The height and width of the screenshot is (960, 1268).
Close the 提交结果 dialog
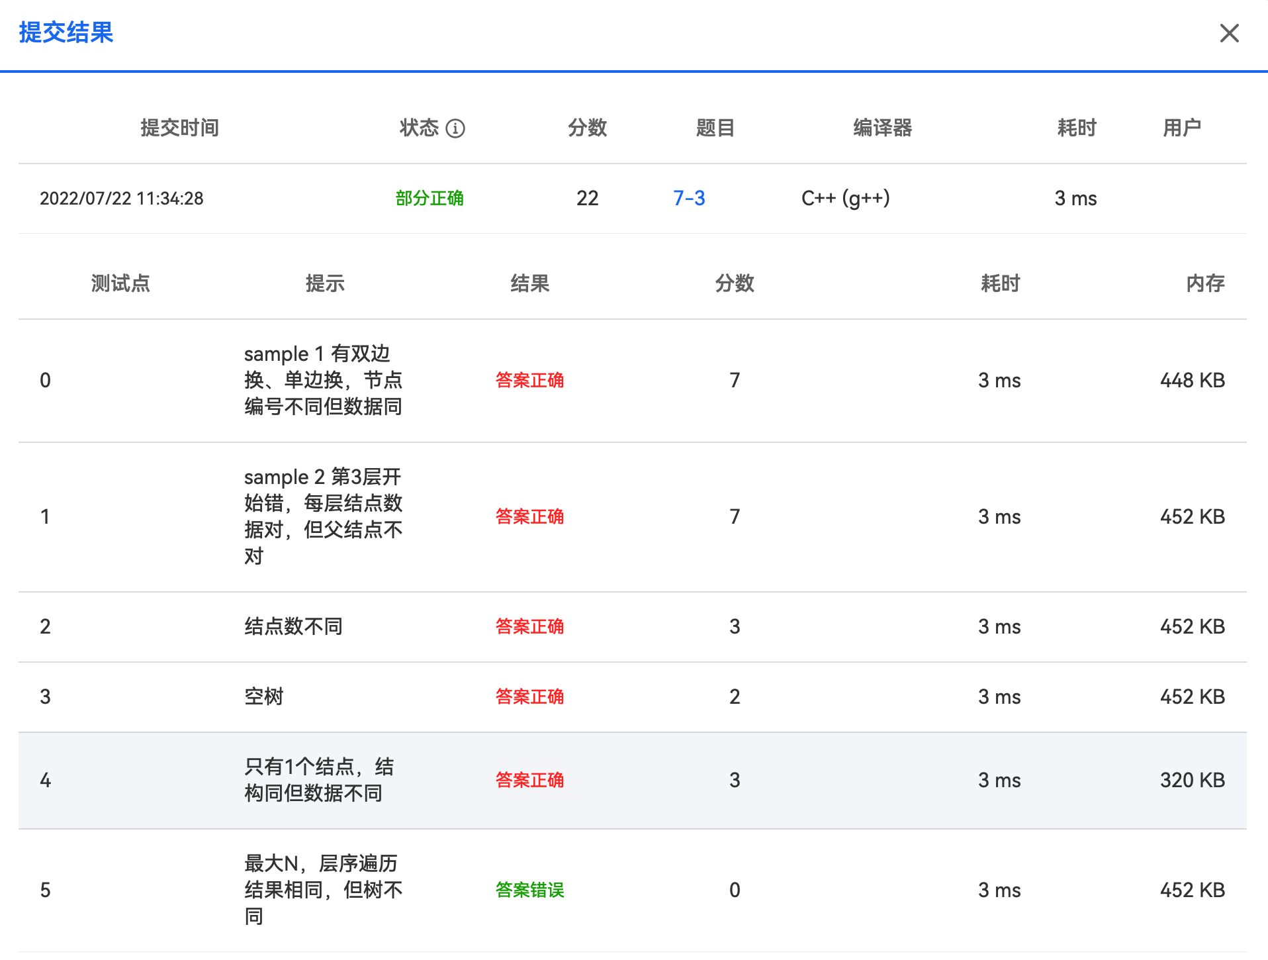(1229, 33)
